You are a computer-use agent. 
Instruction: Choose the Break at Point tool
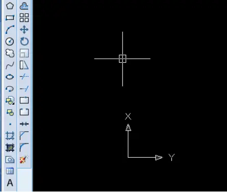(x=24, y=100)
